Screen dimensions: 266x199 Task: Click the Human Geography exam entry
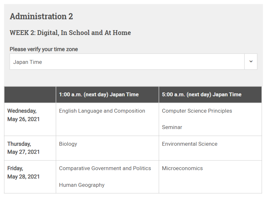(82, 185)
